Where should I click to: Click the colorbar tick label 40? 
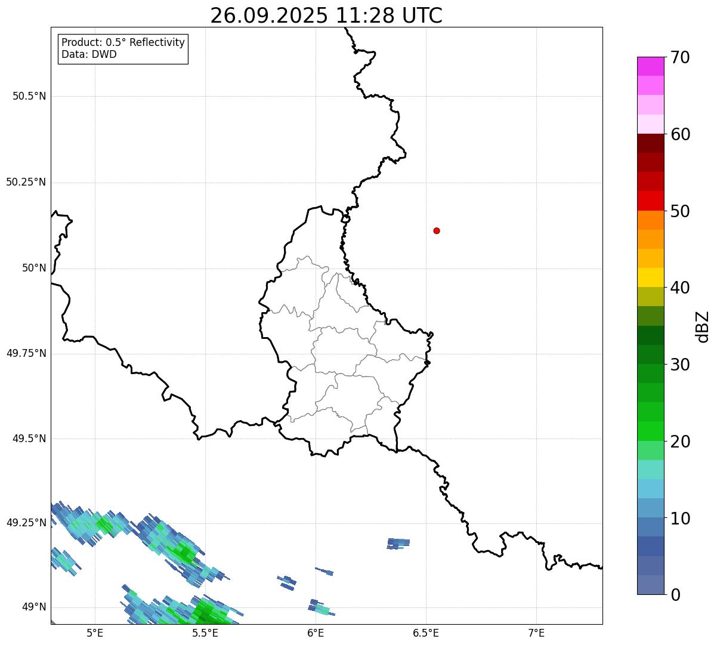point(681,288)
